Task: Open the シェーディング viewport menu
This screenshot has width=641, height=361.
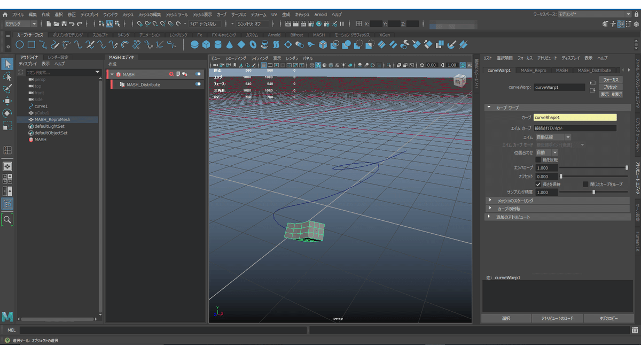Action: (236, 58)
